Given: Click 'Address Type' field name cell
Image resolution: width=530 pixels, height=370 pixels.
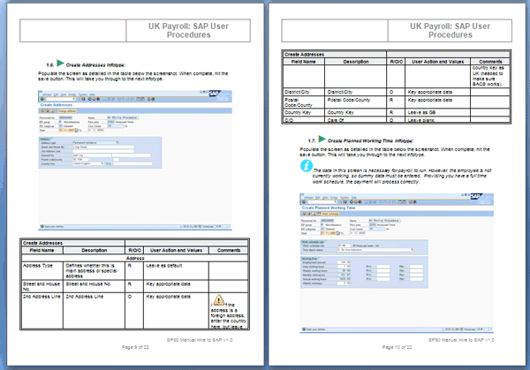Looking at the screenshot, I should pos(42,271).
